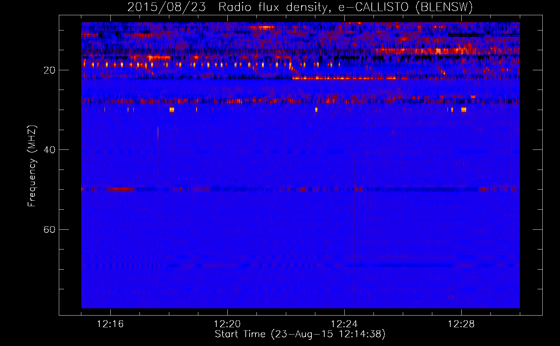This screenshot has height=346, width=560.
Task: Click the 'Start Time (23-Aug-15 12:14:38)' axis label
Action: pyautogui.click(x=300, y=334)
